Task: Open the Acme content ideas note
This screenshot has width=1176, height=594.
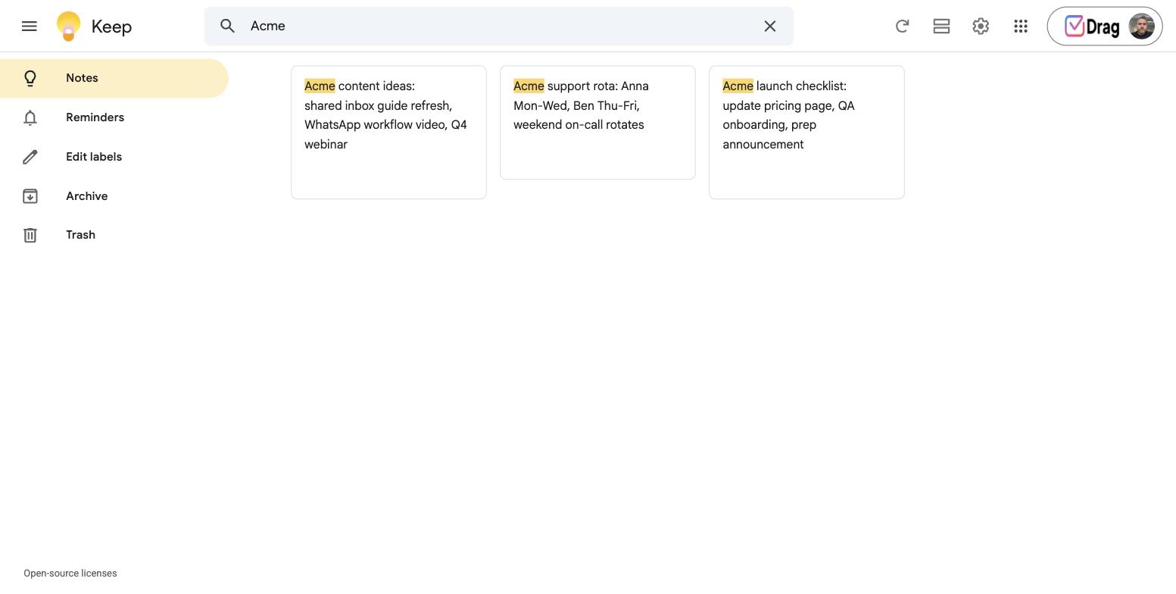Action: click(388, 133)
